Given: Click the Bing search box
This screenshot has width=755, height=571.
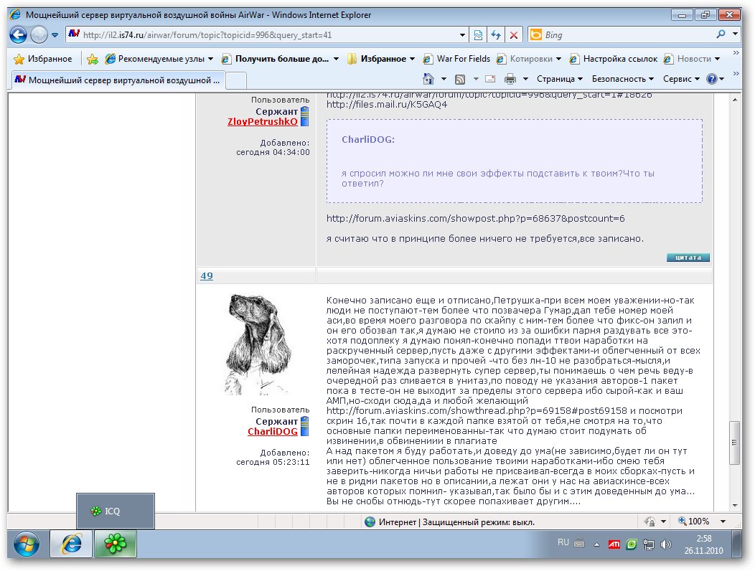Looking at the screenshot, I should [626, 34].
